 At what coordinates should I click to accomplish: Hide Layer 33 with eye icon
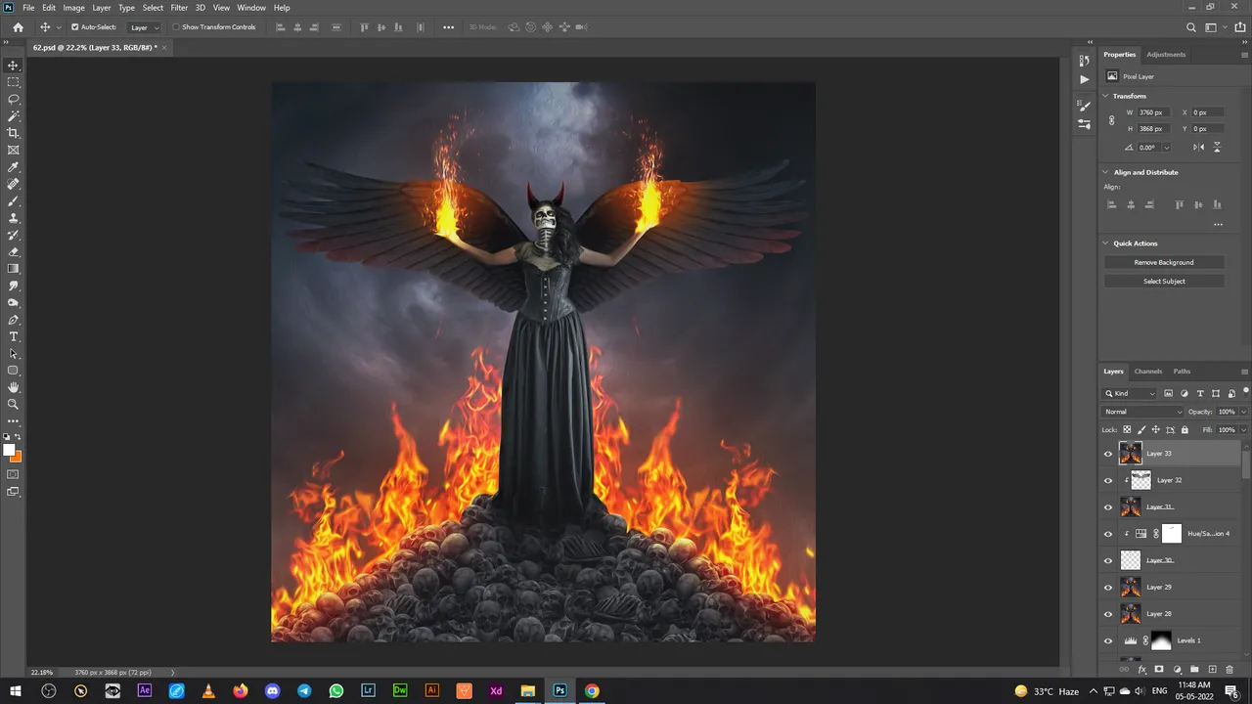point(1108,454)
